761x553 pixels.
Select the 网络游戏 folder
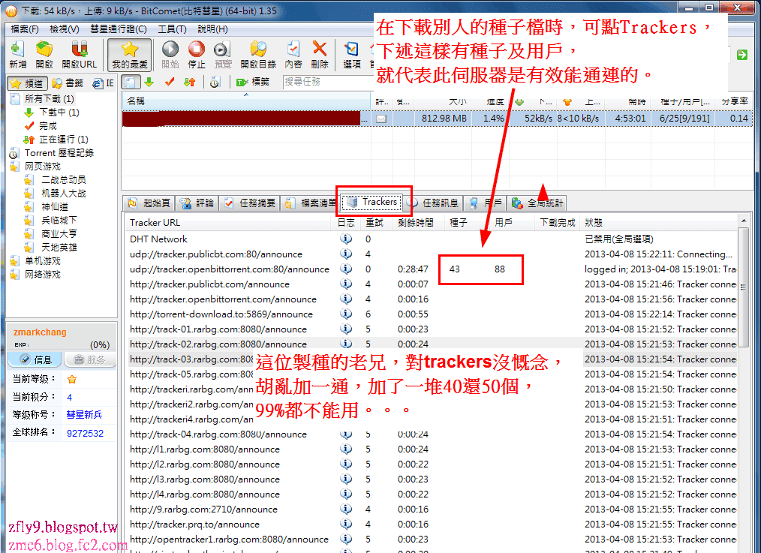point(43,275)
